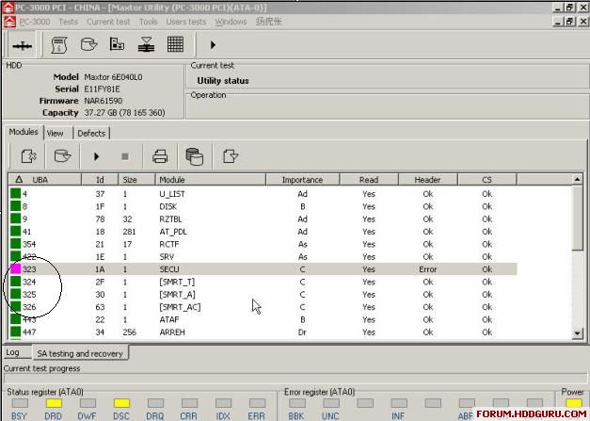Select the U_LIST module row
The width and height of the screenshot is (590, 421).
click(263, 194)
